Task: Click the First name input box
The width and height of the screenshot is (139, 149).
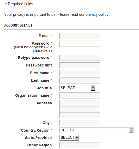Action: pos(80,73)
